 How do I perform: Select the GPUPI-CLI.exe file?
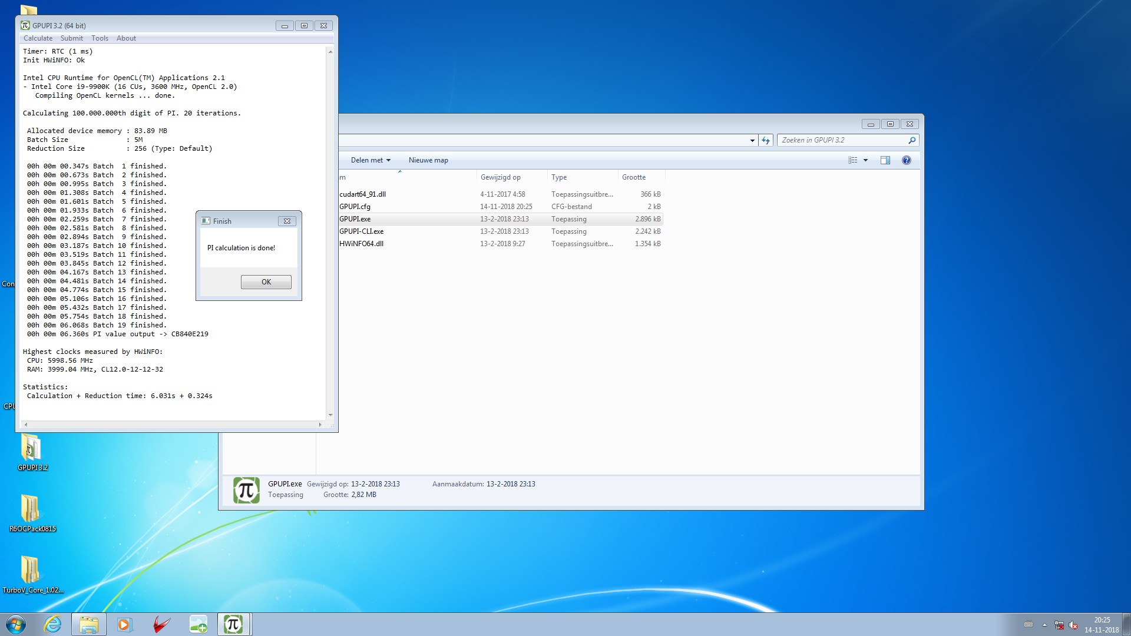click(x=361, y=231)
